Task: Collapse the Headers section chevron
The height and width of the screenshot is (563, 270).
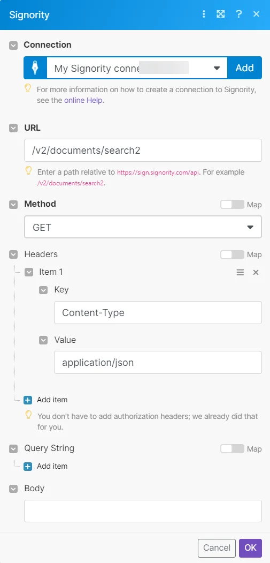Action: (x=13, y=254)
